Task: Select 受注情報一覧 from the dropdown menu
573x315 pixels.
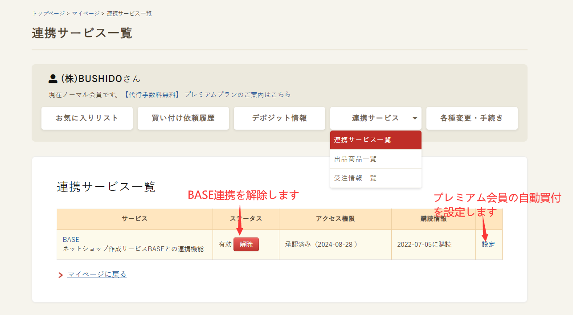Action: pos(376,178)
